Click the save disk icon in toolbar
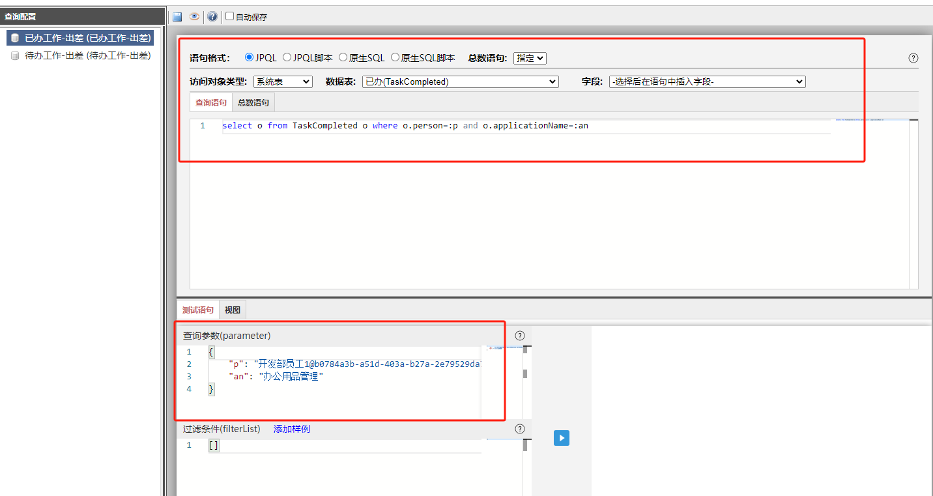933x496 pixels. pos(177,17)
